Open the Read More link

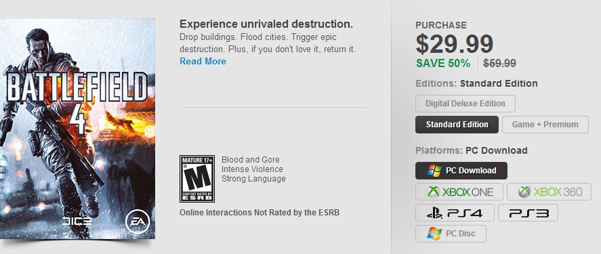coord(203,61)
